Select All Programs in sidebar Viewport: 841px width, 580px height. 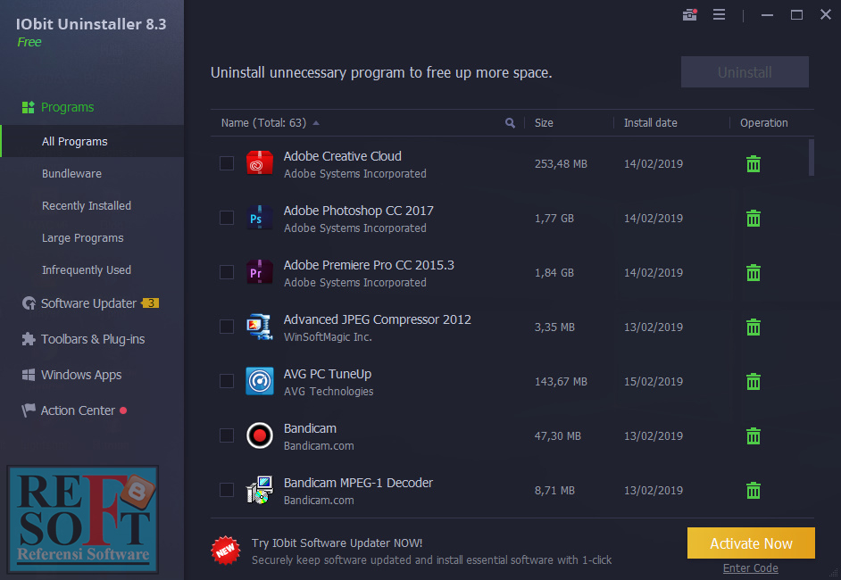click(92, 141)
